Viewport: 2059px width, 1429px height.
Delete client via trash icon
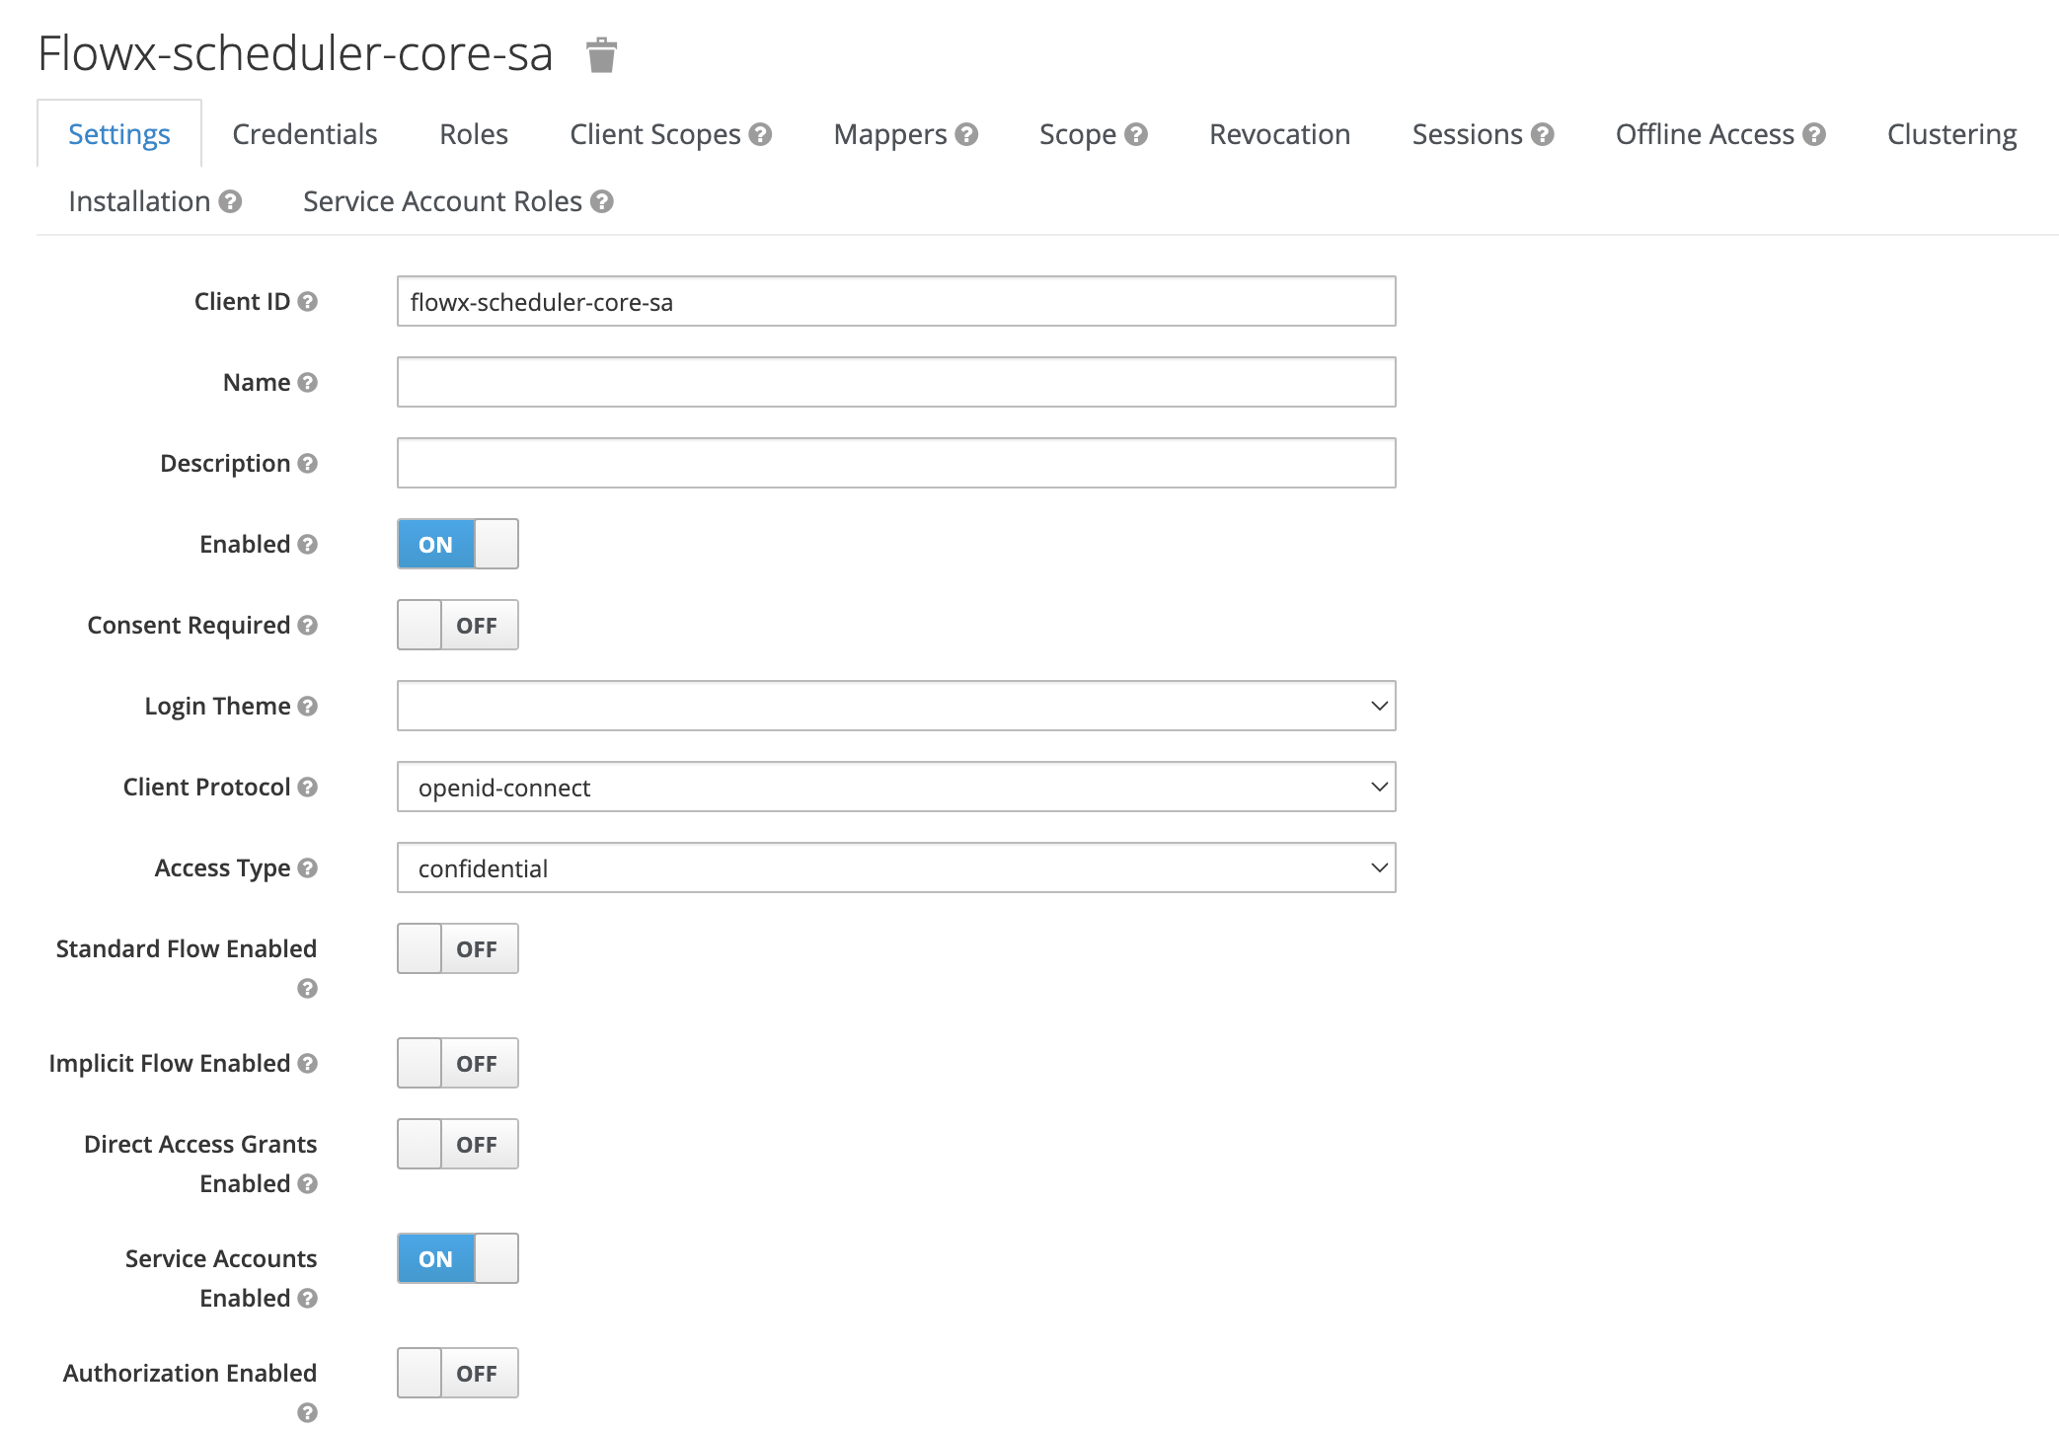click(601, 55)
